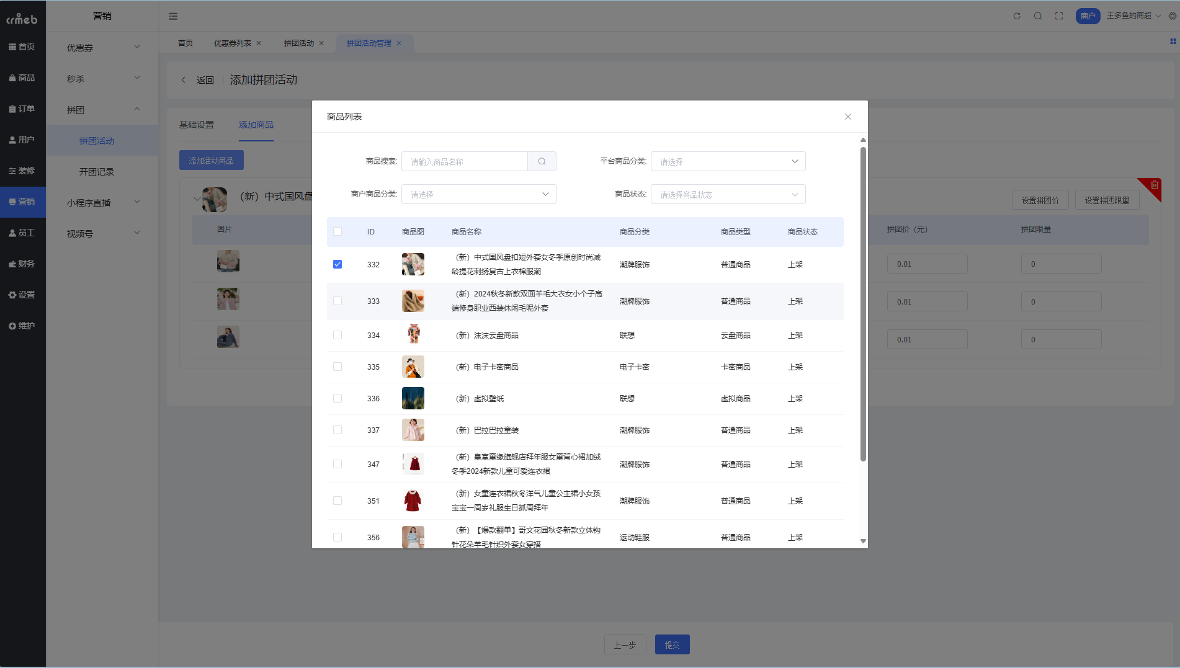1180x668 pixels.
Task: Switch to the 基础设置 tab
Action: click(x=197, y=124)
